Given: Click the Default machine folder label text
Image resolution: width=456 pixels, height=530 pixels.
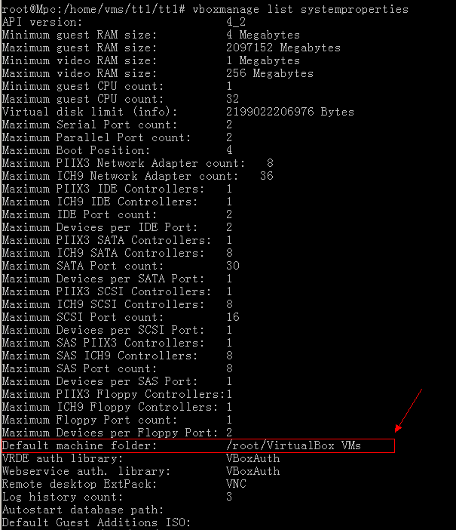Looking at the screenshot, I should pyautogui.click(x=80, y=445).
